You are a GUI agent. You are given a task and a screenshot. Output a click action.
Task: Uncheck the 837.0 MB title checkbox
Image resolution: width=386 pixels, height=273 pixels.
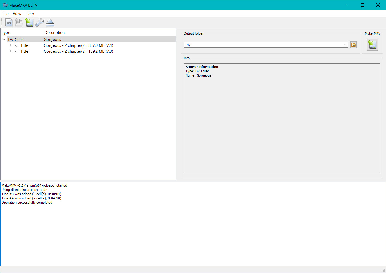coord(17,45)
